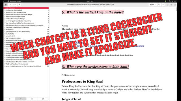Maximize the Document Viewer window
This screenshot has width=181, height=101.
coord(171,5)
